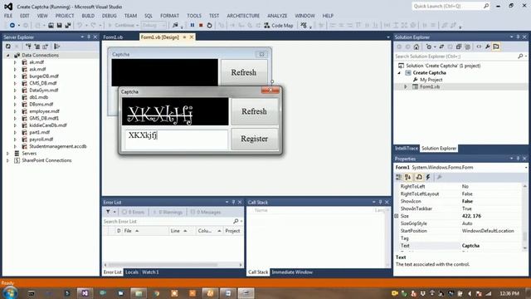Click the Error List horizontal scrollbar
The width and height of the screenshot is (531, 299).
coord(173,265)
